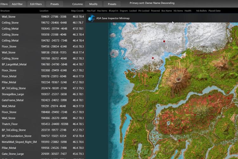Click map coords 47.8 78.4

78,136
